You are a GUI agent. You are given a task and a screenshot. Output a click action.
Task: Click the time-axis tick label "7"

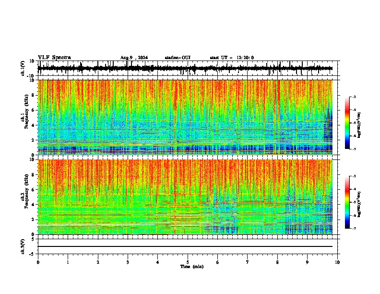pos(248,262)
